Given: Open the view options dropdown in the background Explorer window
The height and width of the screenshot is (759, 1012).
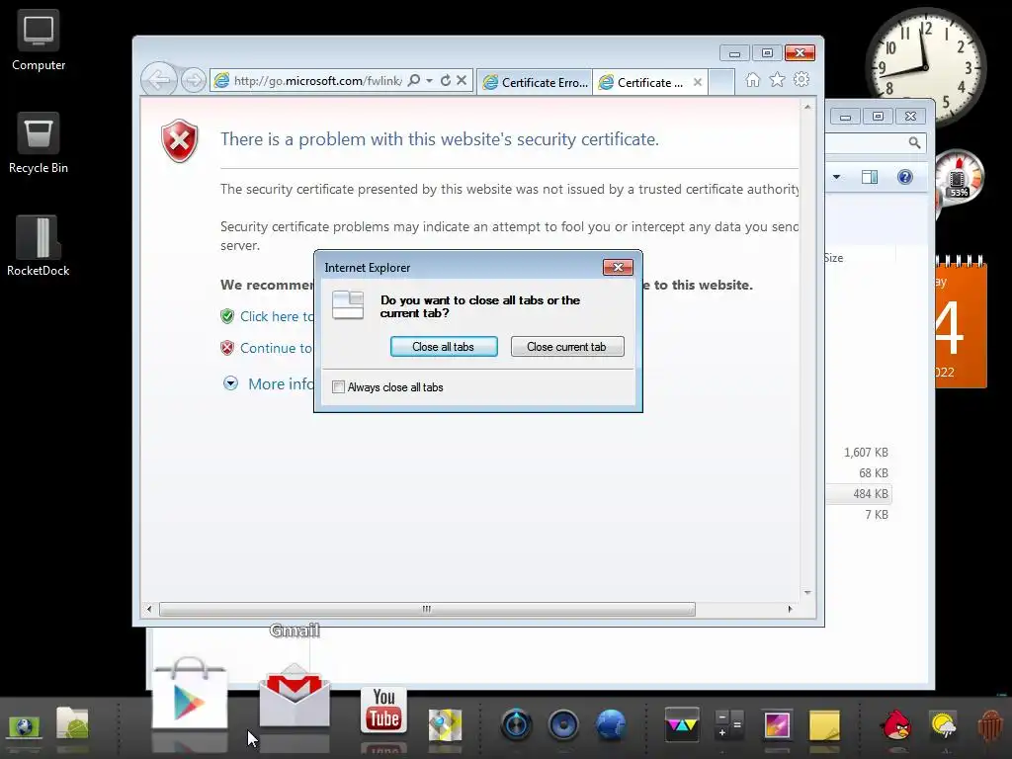Looking at the screenshot, I should tap(836, 177).
